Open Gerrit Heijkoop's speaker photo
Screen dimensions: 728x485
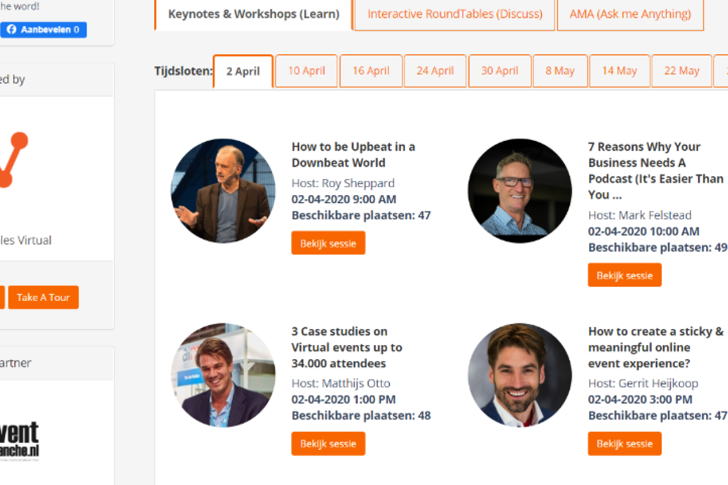point(519,375)
